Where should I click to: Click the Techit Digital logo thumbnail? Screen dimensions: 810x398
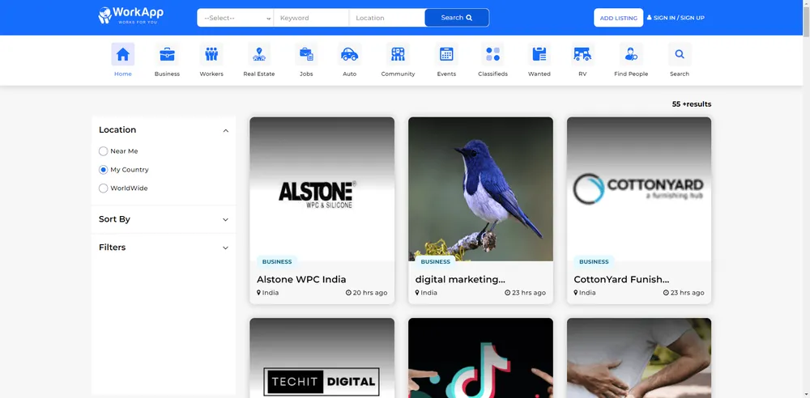point(322,358)
